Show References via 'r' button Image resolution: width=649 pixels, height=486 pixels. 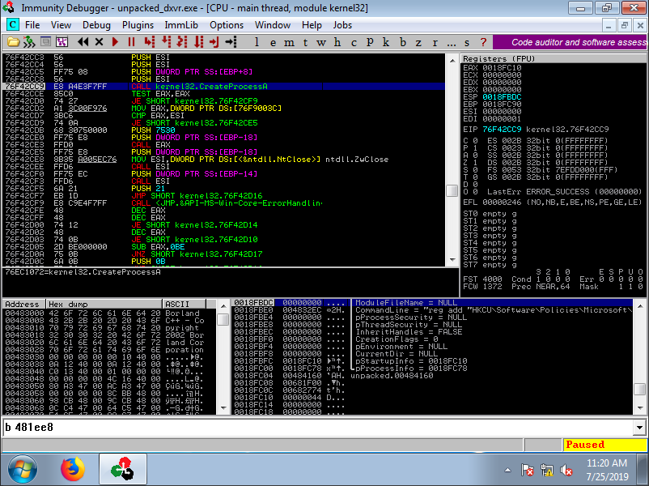435,42
